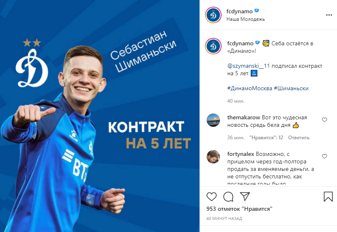Like themakarow's comment heart
Viewport: 337px width, 232px height.
click(x=325, y=120)
